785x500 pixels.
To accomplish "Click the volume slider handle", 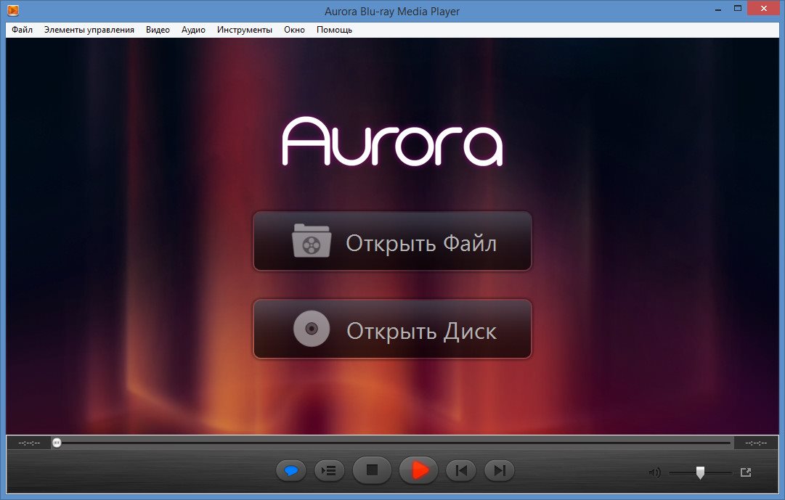I will coord(700,472).
